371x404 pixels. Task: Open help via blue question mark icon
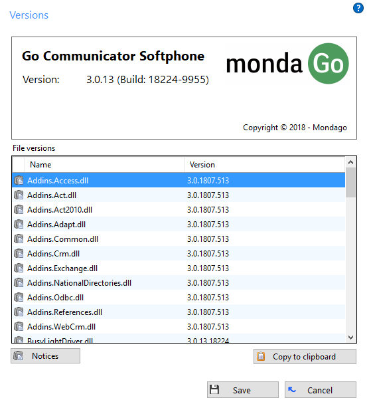tap(358, 8)
